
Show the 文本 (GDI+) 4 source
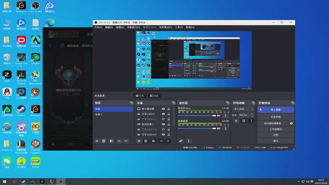pyautogui.click(x=163, y=129)
